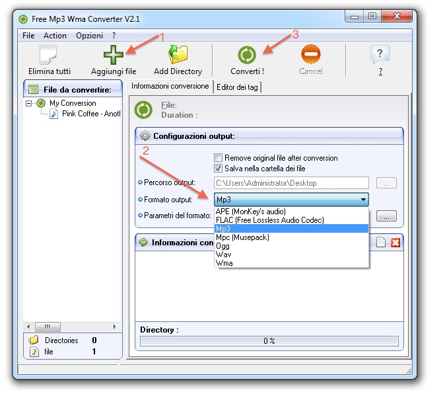This screenshot has width=443, height=398.
Task: Click the Directory : label
Action: 159,330
